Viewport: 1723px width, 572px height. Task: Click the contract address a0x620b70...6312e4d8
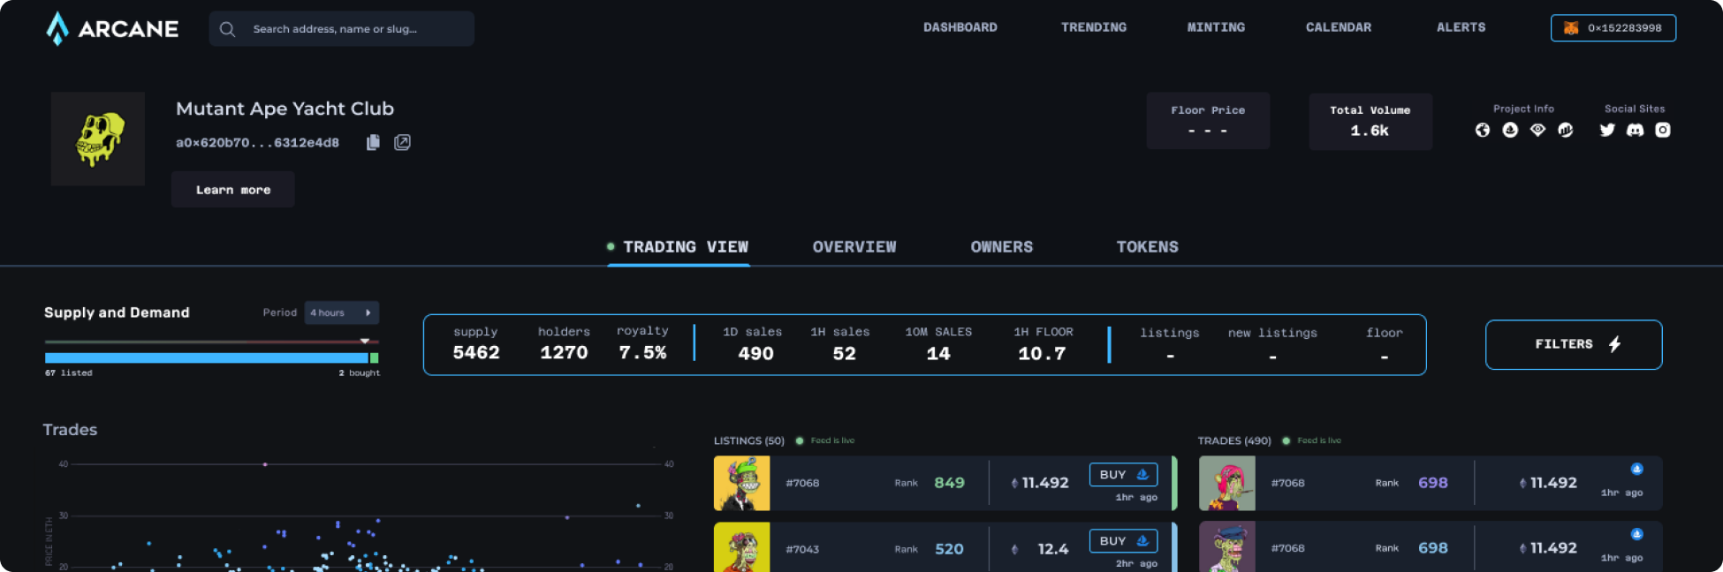pyautogui.click(x=257, y=142)
